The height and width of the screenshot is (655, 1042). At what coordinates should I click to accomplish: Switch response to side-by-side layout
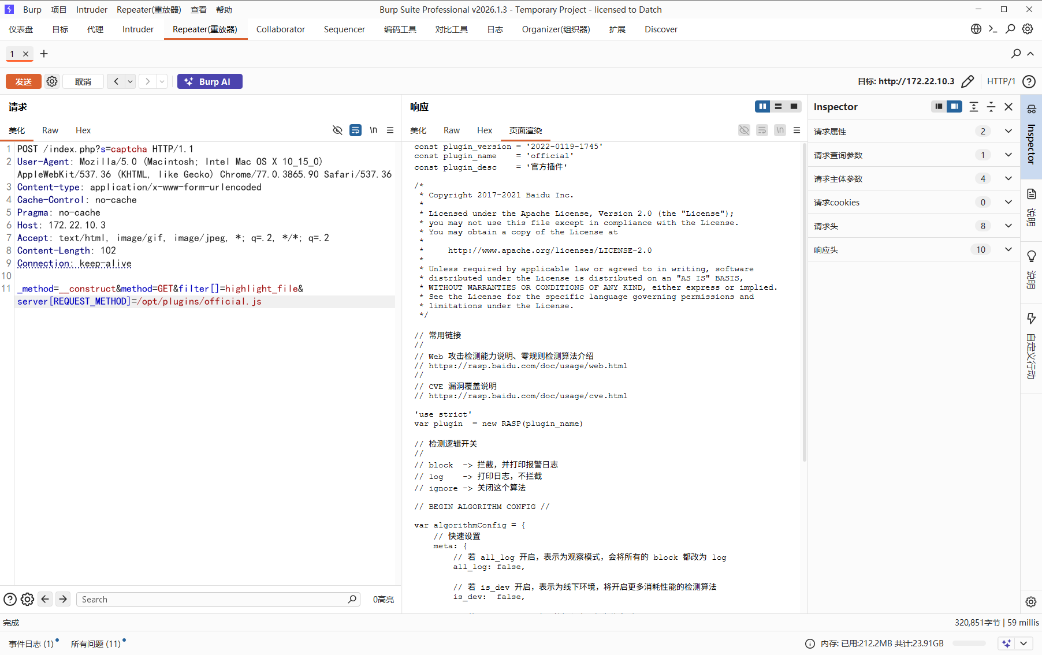[762, 106]
